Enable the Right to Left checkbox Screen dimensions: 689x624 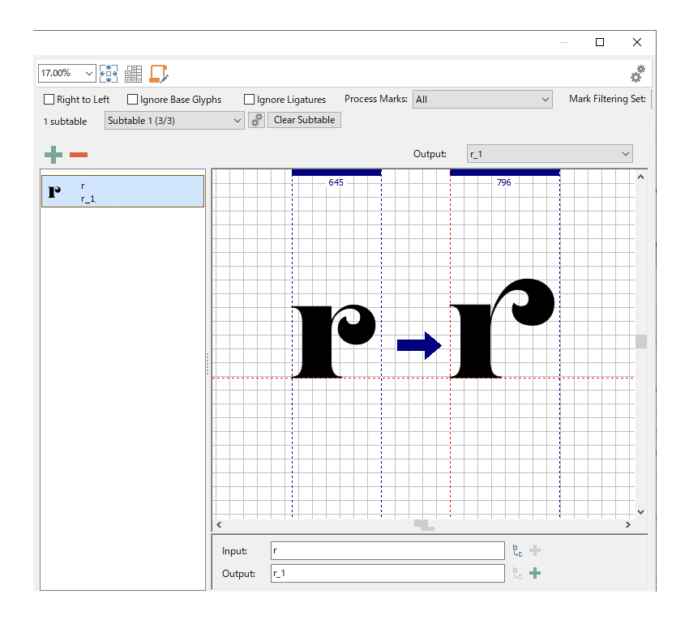point(49,100)
